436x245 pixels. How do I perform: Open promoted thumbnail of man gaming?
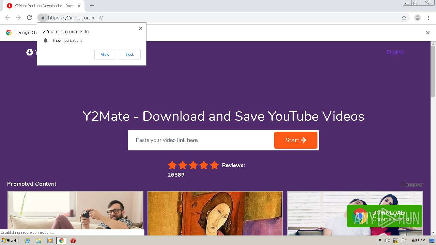76,213
